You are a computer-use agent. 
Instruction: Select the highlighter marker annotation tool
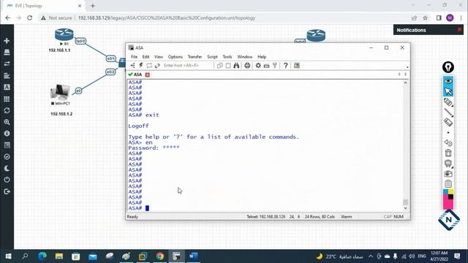[448, 102]
